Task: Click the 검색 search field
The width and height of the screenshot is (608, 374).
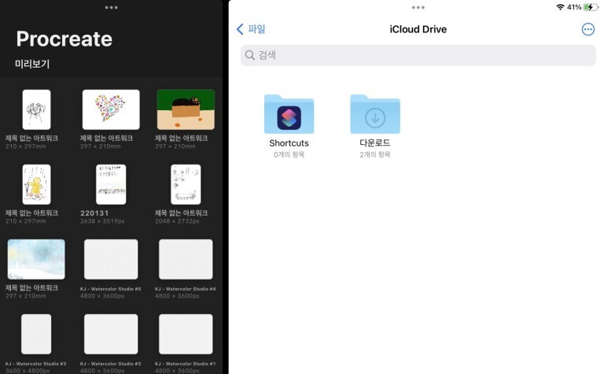Action: pyautogui.click(x=418, y=55)
